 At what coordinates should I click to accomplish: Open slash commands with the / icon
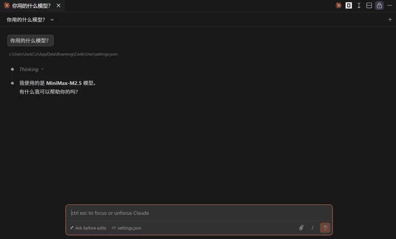[x=312, y=228]
